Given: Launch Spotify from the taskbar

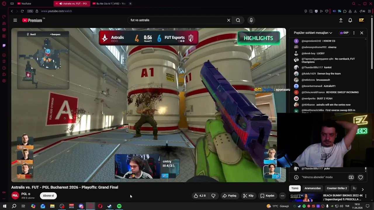Looking at the screenshot, I should point(119,206).
